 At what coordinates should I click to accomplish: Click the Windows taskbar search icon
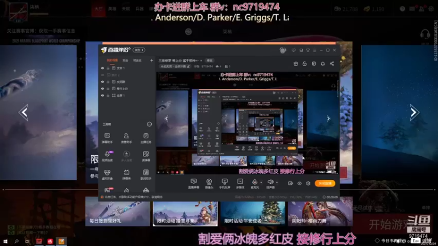pos(16,241)
